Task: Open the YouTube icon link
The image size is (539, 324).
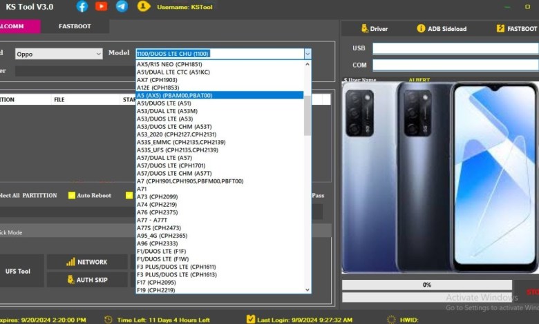Action: coord(102,6)
